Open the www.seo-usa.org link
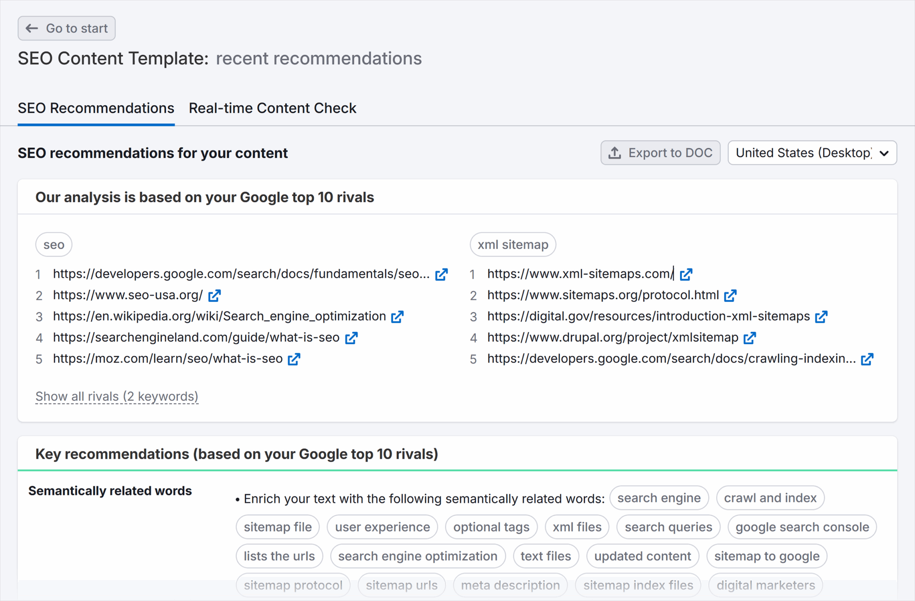Image resolution: width=915 pixels, height=601 pixels. point(128,295)
